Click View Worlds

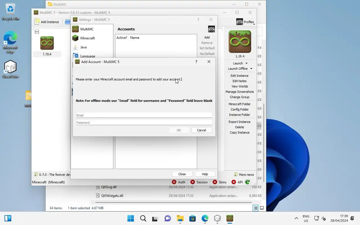pyautogui.click(x=240, y=86)
